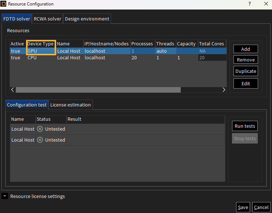Open the Design environment tab
272x213 pixels.
(x=87, y=19)
